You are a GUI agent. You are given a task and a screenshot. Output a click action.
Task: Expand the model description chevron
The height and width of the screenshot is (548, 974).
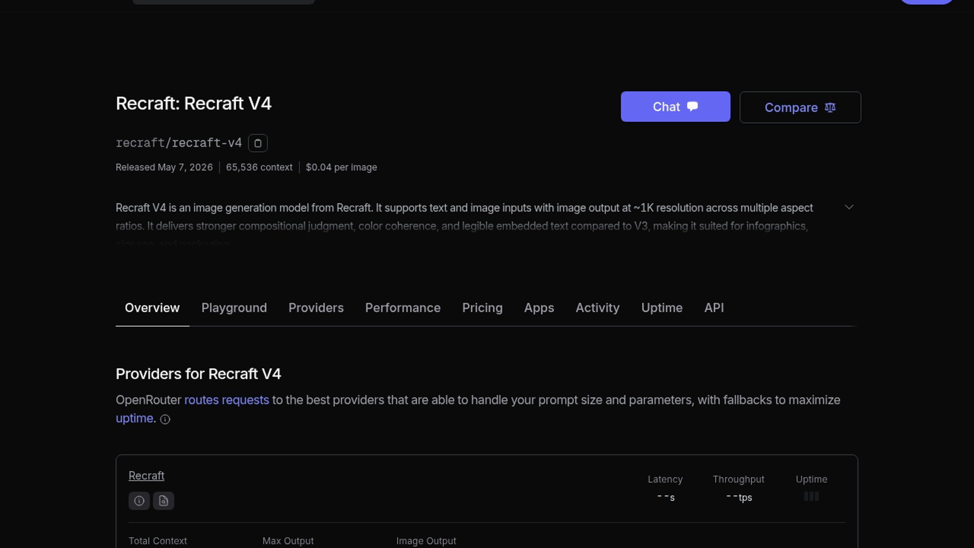tap(849, 207)
